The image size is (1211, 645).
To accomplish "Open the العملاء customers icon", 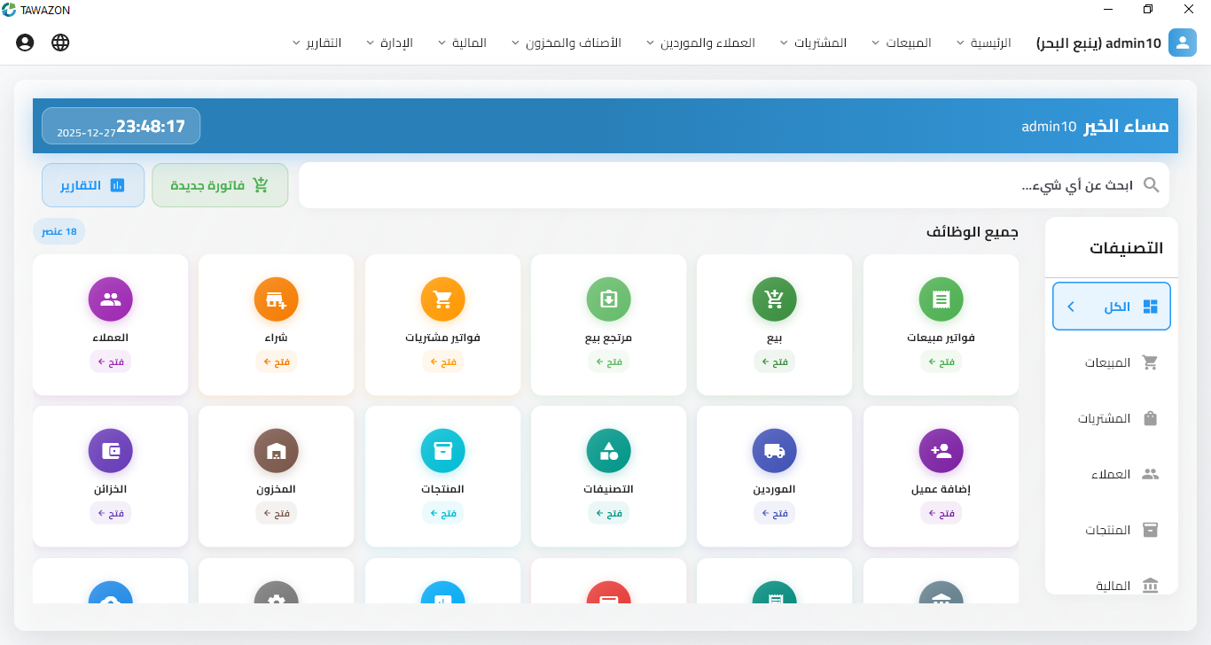I will [x=110, y=299].
